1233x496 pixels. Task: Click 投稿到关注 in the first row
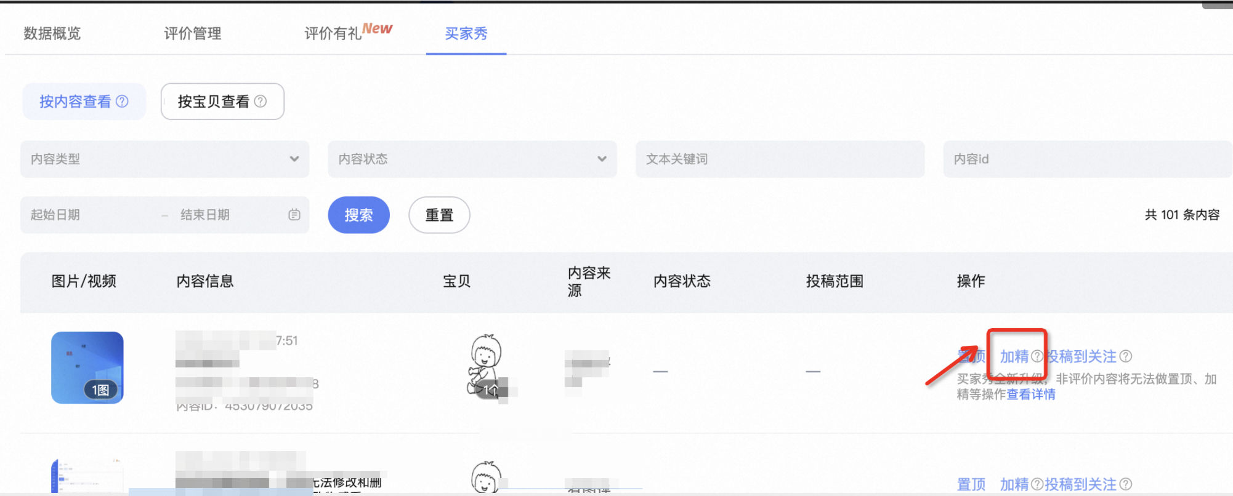(1081, 356)
